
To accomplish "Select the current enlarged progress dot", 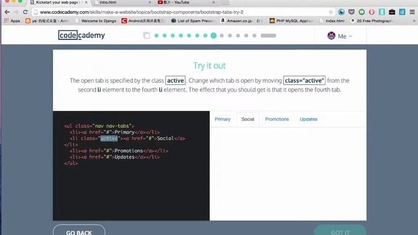I will 214,35.
